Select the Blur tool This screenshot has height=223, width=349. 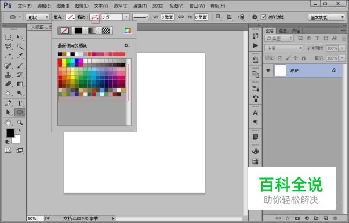point(8,93)
